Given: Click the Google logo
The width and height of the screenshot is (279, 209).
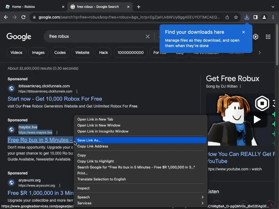Looking at the screenshot, I should tap(19, 37).
